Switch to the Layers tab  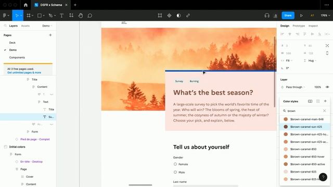[x=13, y=25]
